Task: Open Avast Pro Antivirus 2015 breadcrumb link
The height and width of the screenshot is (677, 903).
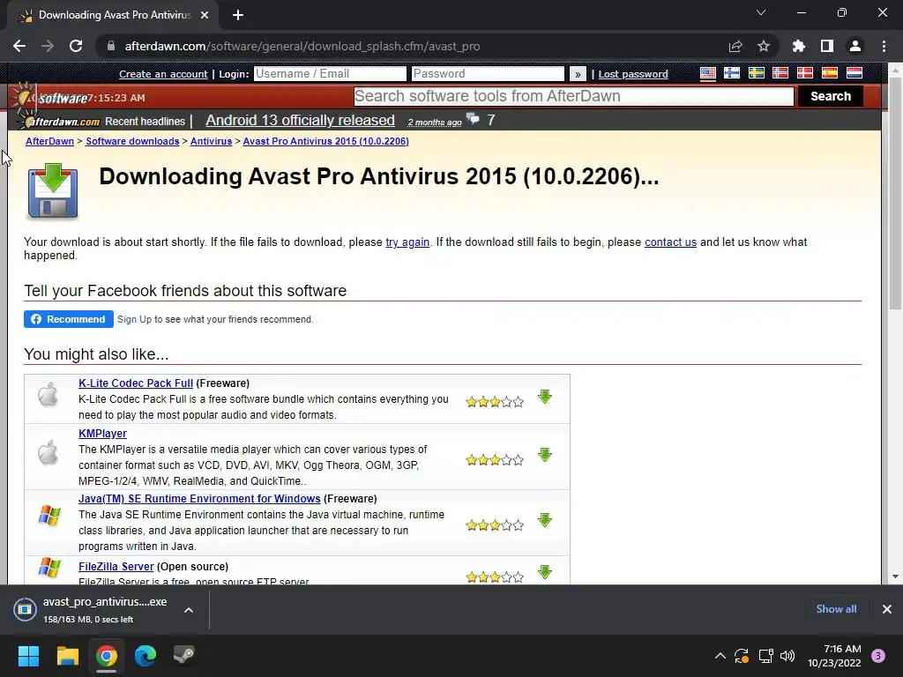Action: click(x=326, y=141)
